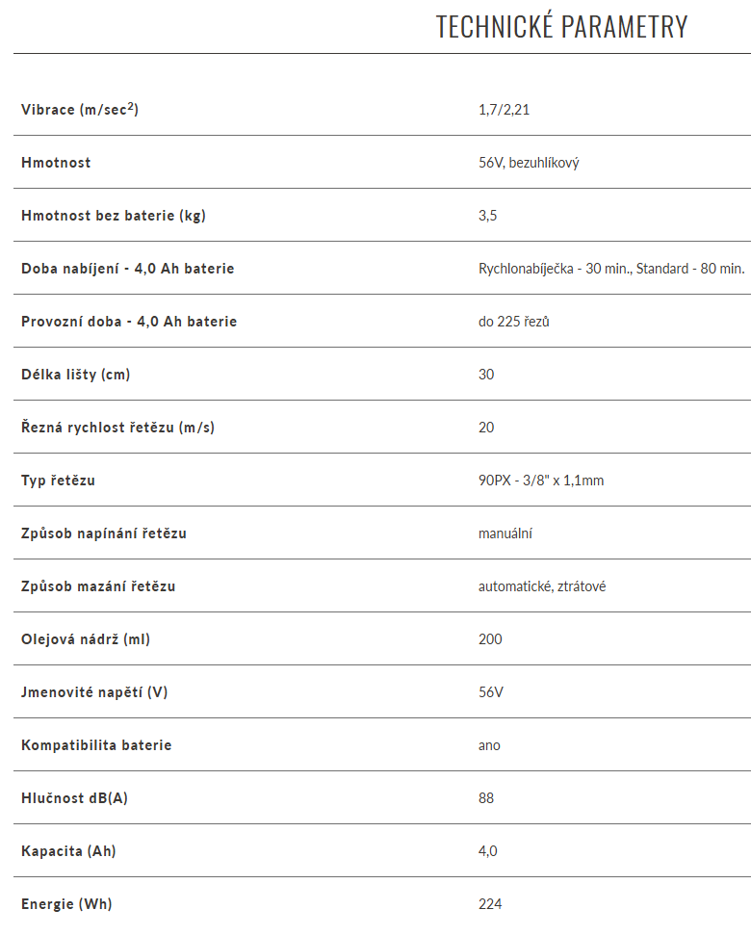Screen dimensions: 751x936
Task: Click the automatické, ztrátové value
Action: (x=542, y=586)
